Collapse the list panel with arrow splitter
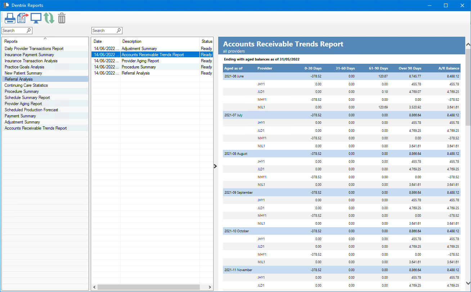The image size is (471, 292). click(215, 166)
